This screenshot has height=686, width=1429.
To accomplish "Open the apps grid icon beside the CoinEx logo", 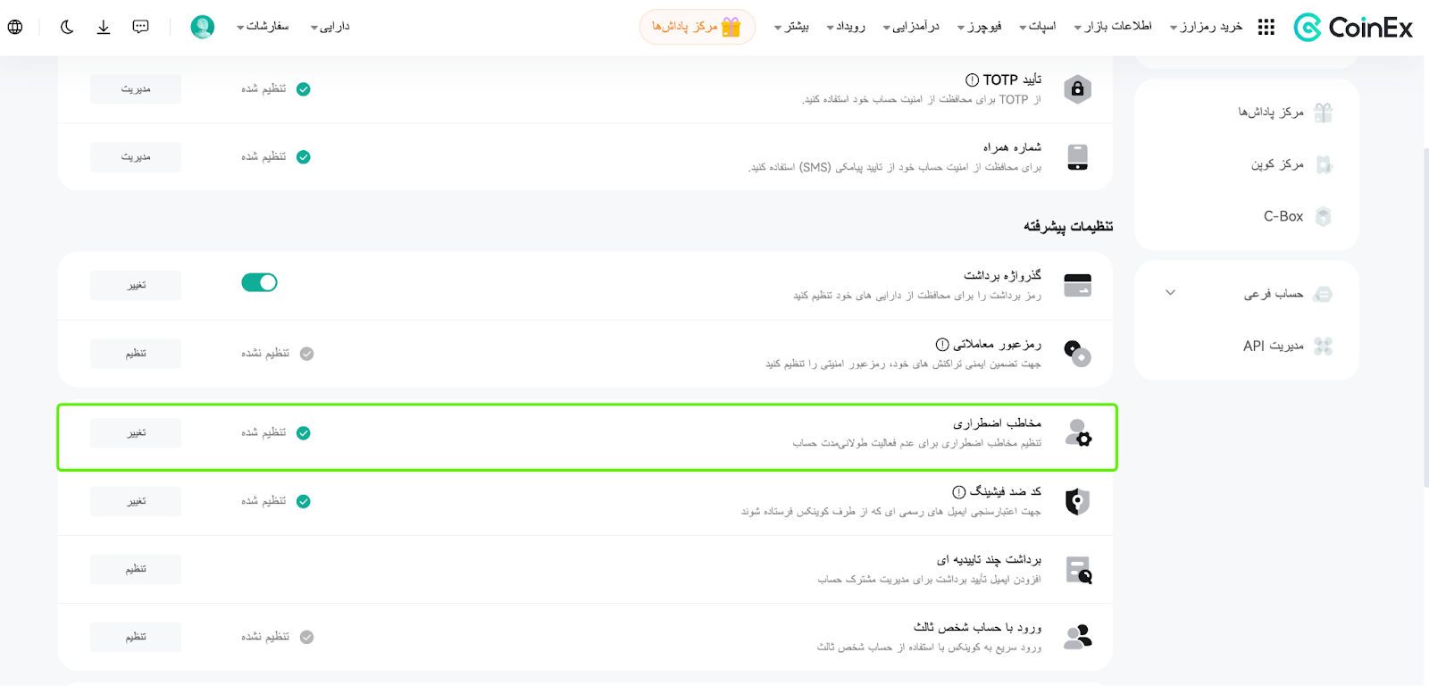I will (x=1266, y=28).
